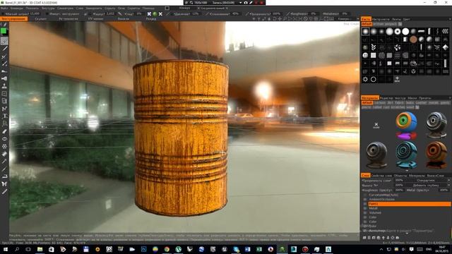Image resolution: width=452 pixels, height=254 pixels.
Task: Select the Metall layer row
Action: pyautogui.click(x=409, y=208)
